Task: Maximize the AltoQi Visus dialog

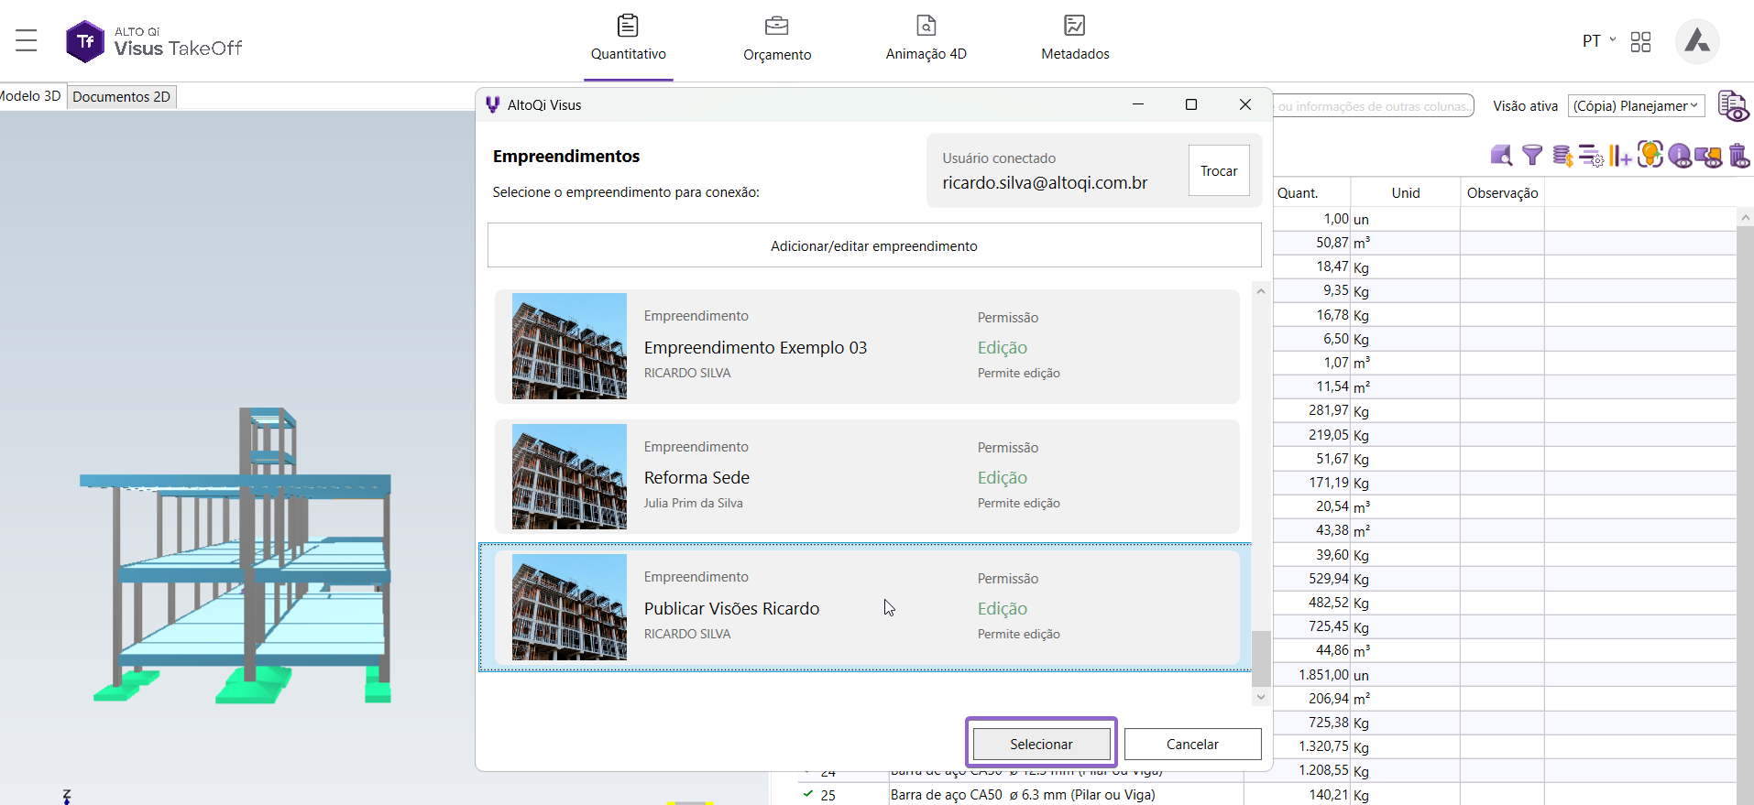Action: pyautogui.click(x=1191, y=104)
